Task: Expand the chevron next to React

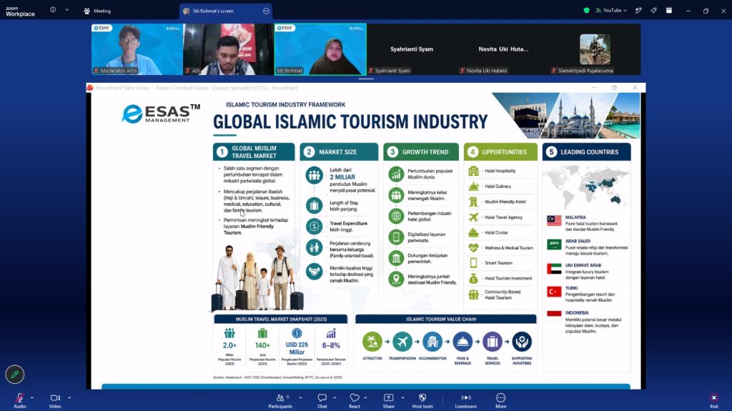Action: pyautogui.click(x=365, y=398)
